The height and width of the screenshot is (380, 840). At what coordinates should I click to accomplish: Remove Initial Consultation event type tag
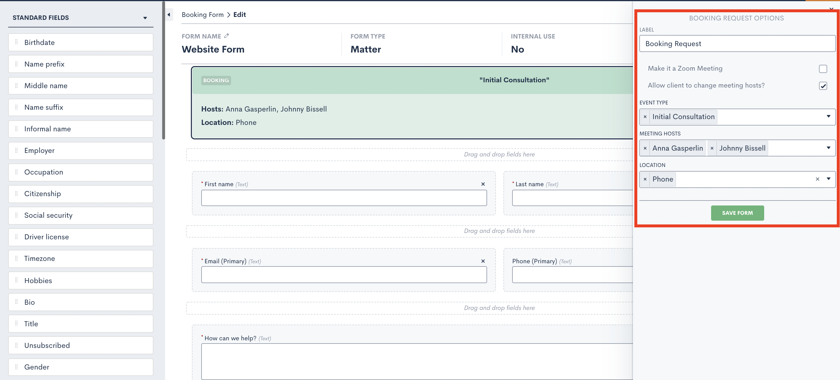pos(645,117)
